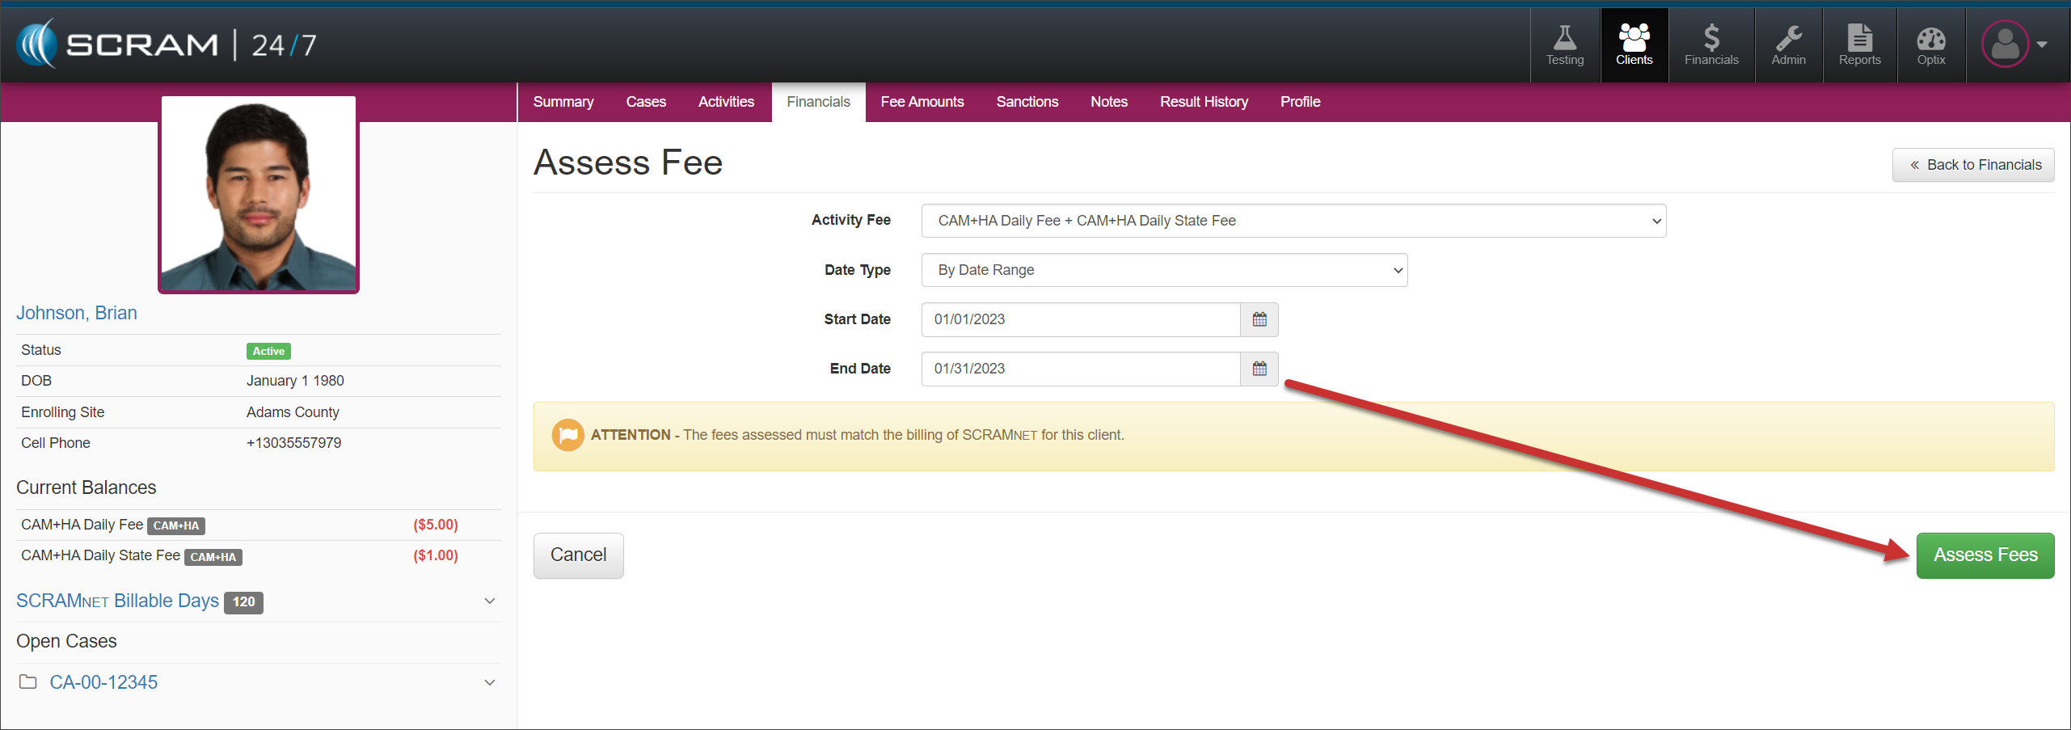The image size is (2071, 730).
Task: Expand the SCRAMNET Billable Days section
Action: tap(489, 601)
